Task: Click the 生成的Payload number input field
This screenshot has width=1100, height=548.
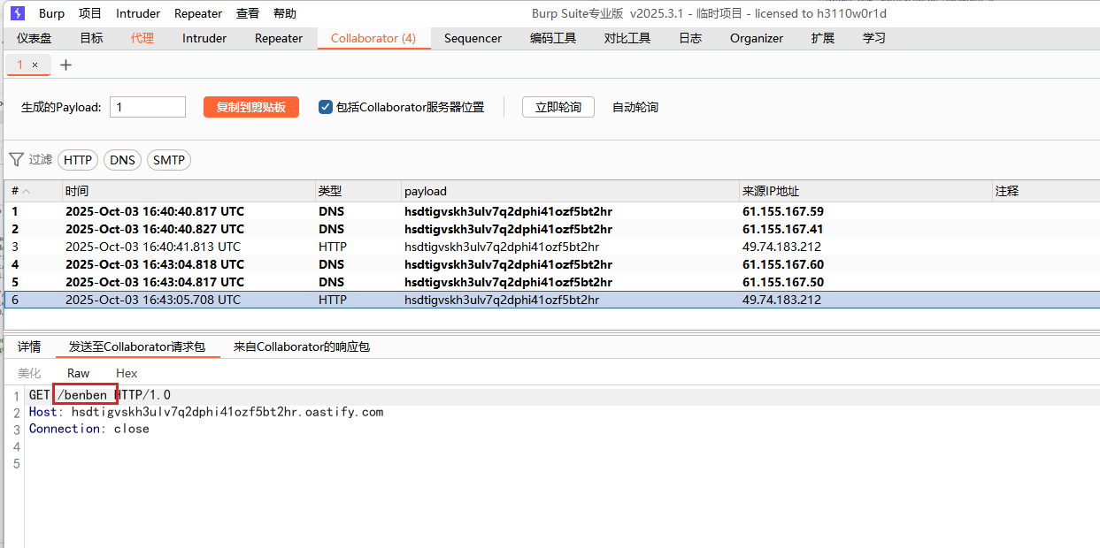Action: pyautogui.click(x=148, y=107)
